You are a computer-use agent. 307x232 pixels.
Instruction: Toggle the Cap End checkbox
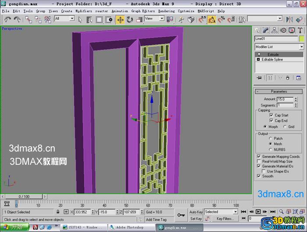point(271,120)
